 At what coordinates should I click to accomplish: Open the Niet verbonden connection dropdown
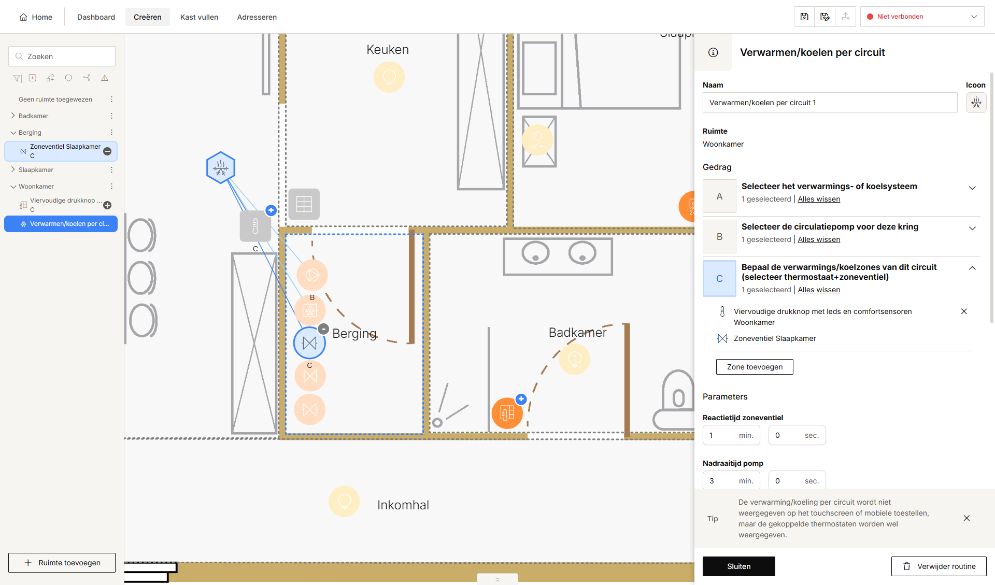pyautogui.click(x=922, y=17)
